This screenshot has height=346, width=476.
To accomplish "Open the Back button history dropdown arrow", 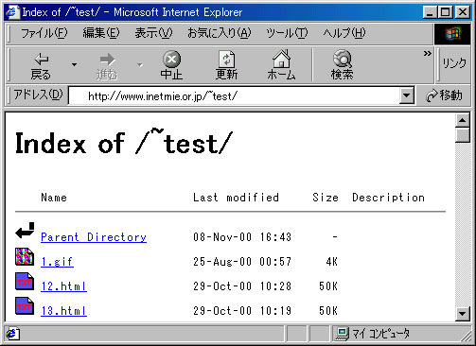I will pos(74,65).
